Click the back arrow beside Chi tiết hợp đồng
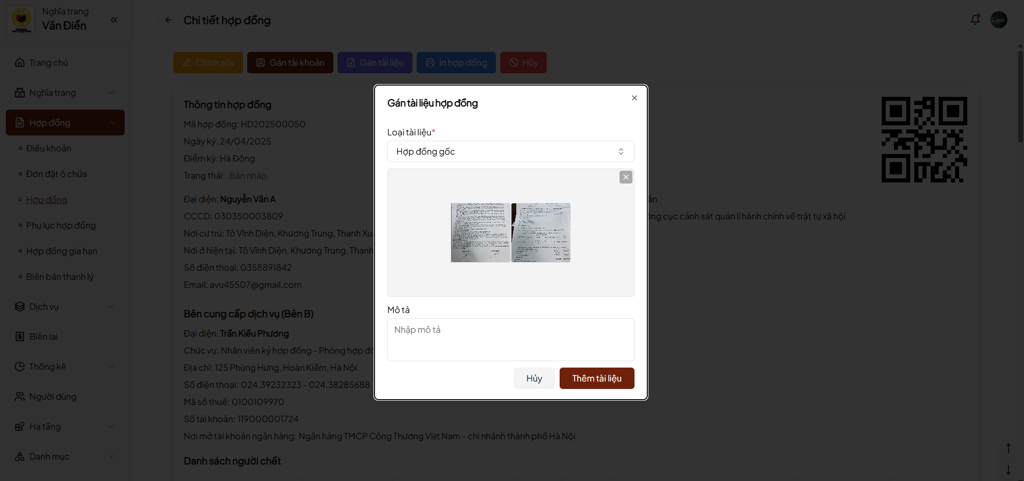Image resolution: width=1024 pixels, height=481 pixels. point(168,20)
